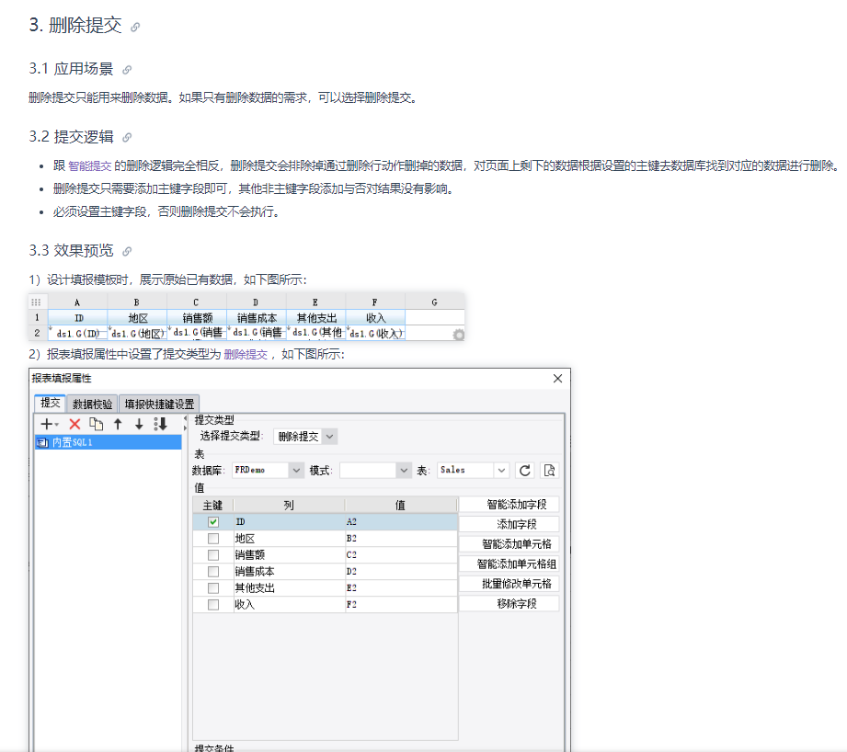Follow the 智能提交 hyperlink in the bullet list
Viewport: 847px width, 752px height.
pyautogui.click(x=90, y=165)
